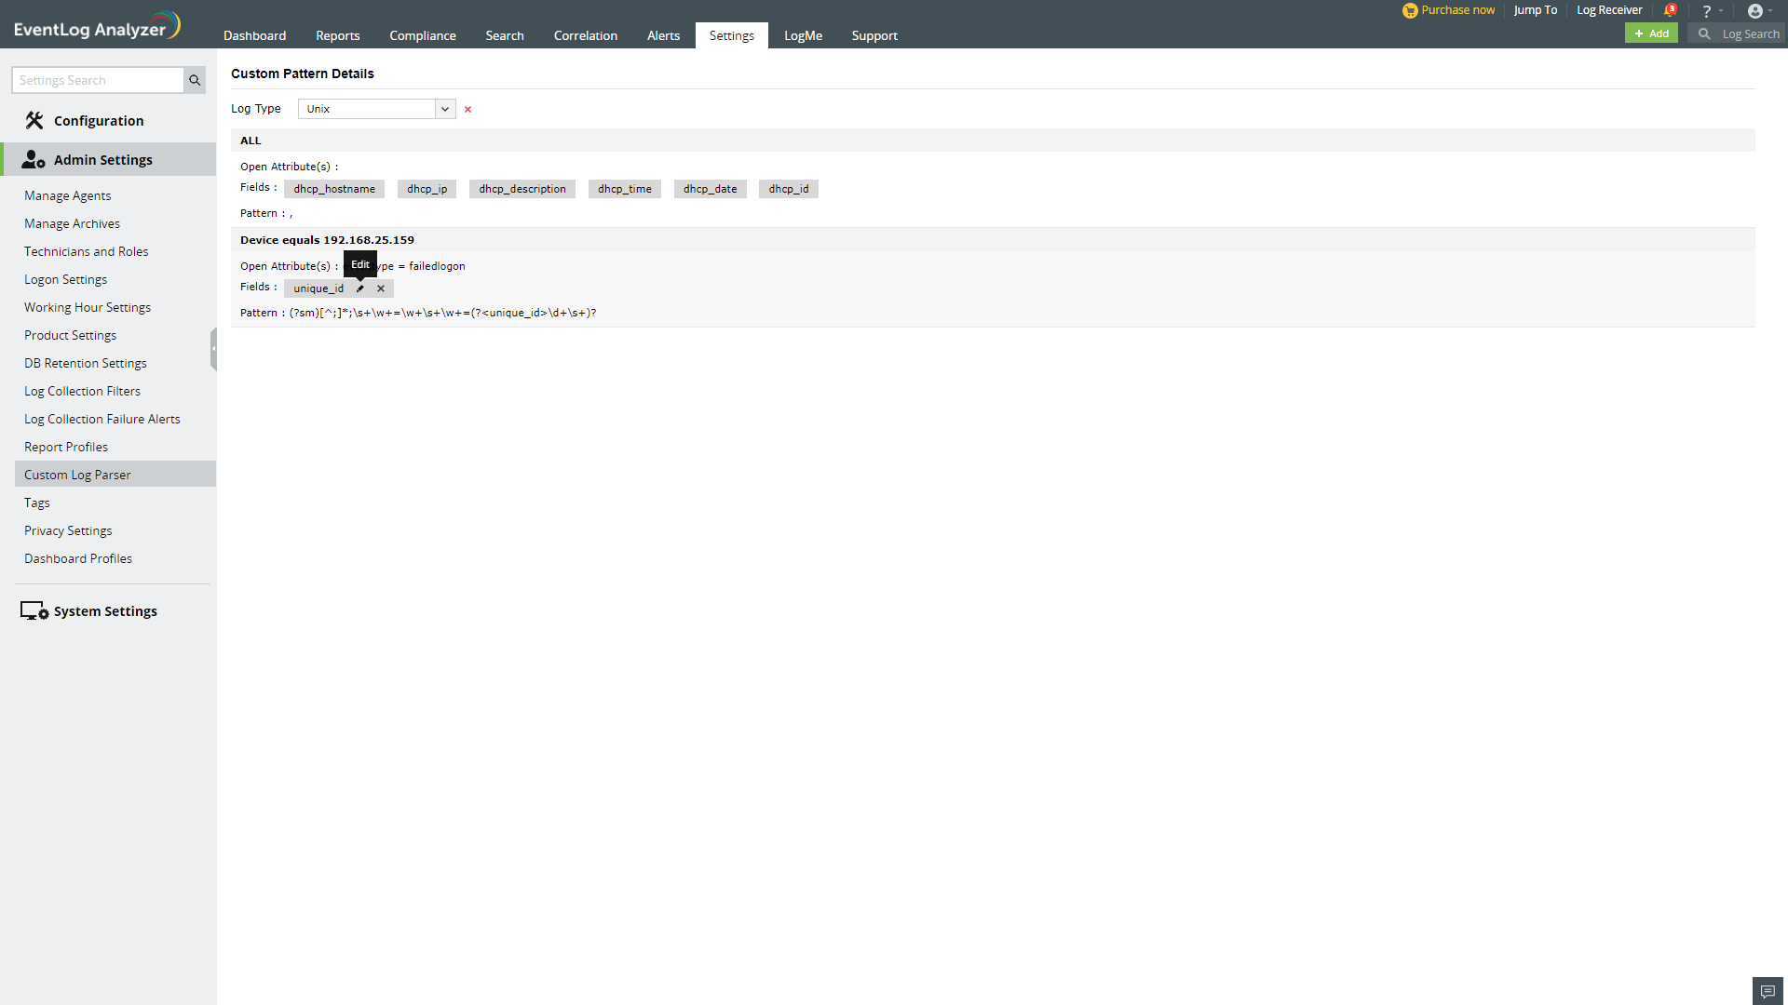Remove the unique_id field with X icon
The image size is (1788, 1005).
click(x=381, y=288)
